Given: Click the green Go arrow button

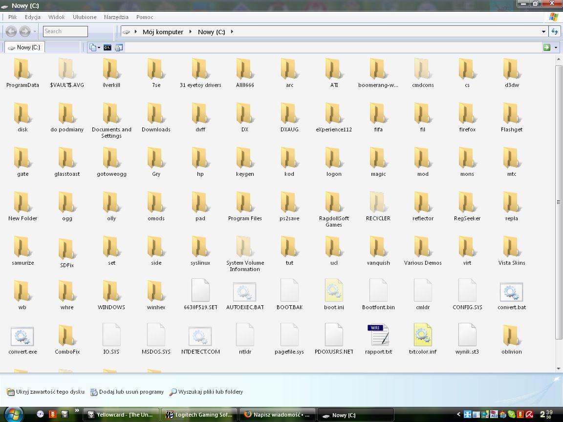Looking at the screenshot, I should pos(547,47).
